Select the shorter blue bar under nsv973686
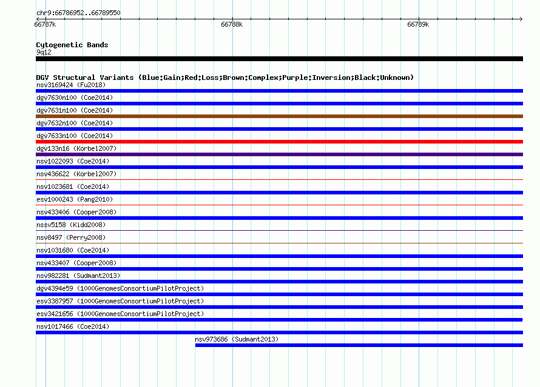540x387 pixels. (x=359, y=345)
